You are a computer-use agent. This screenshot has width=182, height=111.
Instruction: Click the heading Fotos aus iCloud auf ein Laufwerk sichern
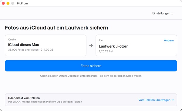(56, 28)
